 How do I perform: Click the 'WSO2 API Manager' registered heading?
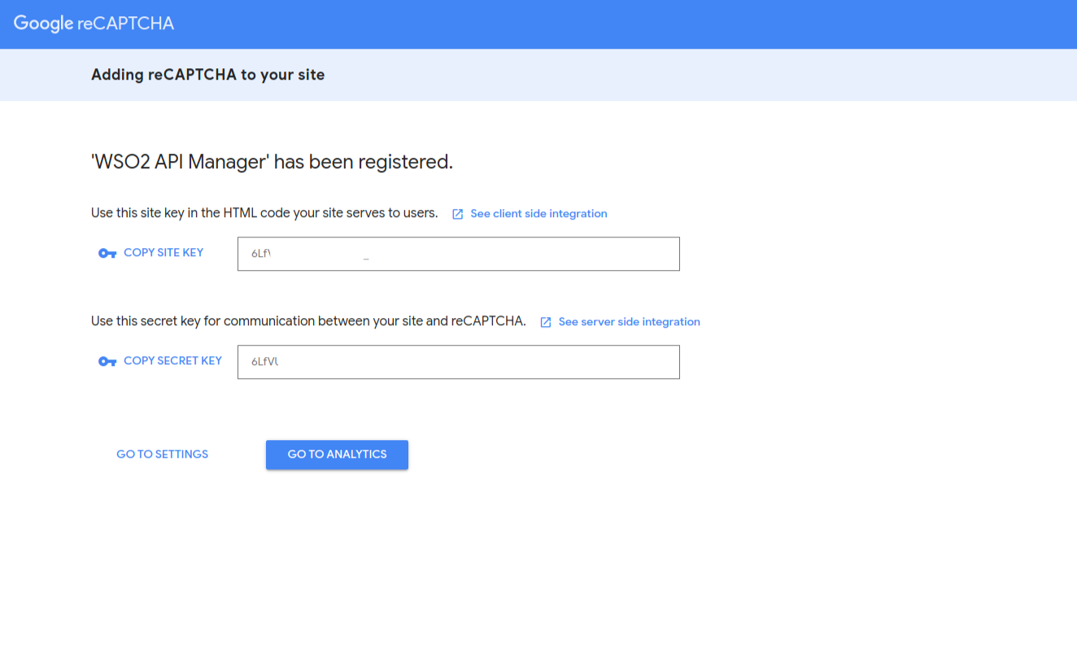272,162
